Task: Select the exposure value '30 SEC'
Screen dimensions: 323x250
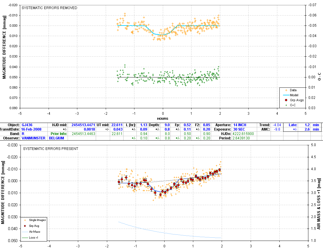Action: point(239,129)
